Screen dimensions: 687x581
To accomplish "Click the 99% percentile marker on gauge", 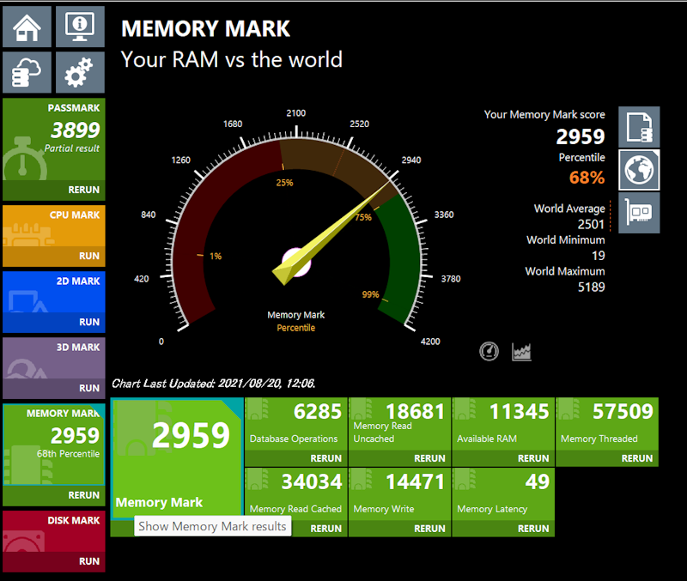I will (370, 294).
